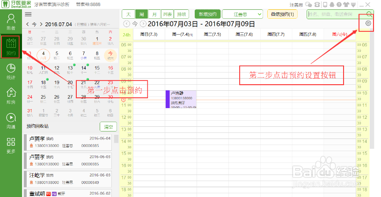Go to previous week in the schedule view

[x=126, y=24]
